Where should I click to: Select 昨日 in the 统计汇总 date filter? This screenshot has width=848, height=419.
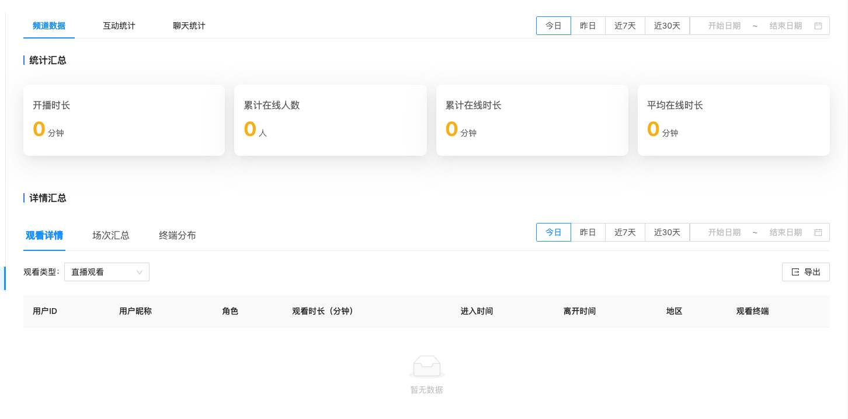[588, 26]
